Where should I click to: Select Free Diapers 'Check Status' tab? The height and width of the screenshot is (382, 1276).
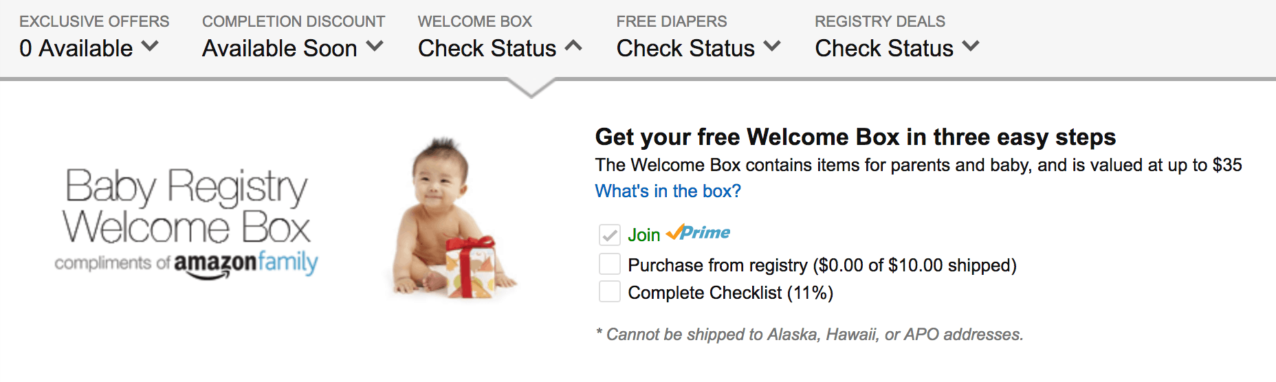[x=685, y=48]
